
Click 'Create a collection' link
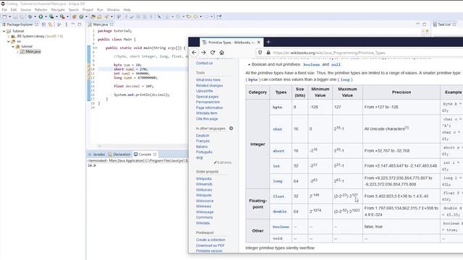coord(211,240)
